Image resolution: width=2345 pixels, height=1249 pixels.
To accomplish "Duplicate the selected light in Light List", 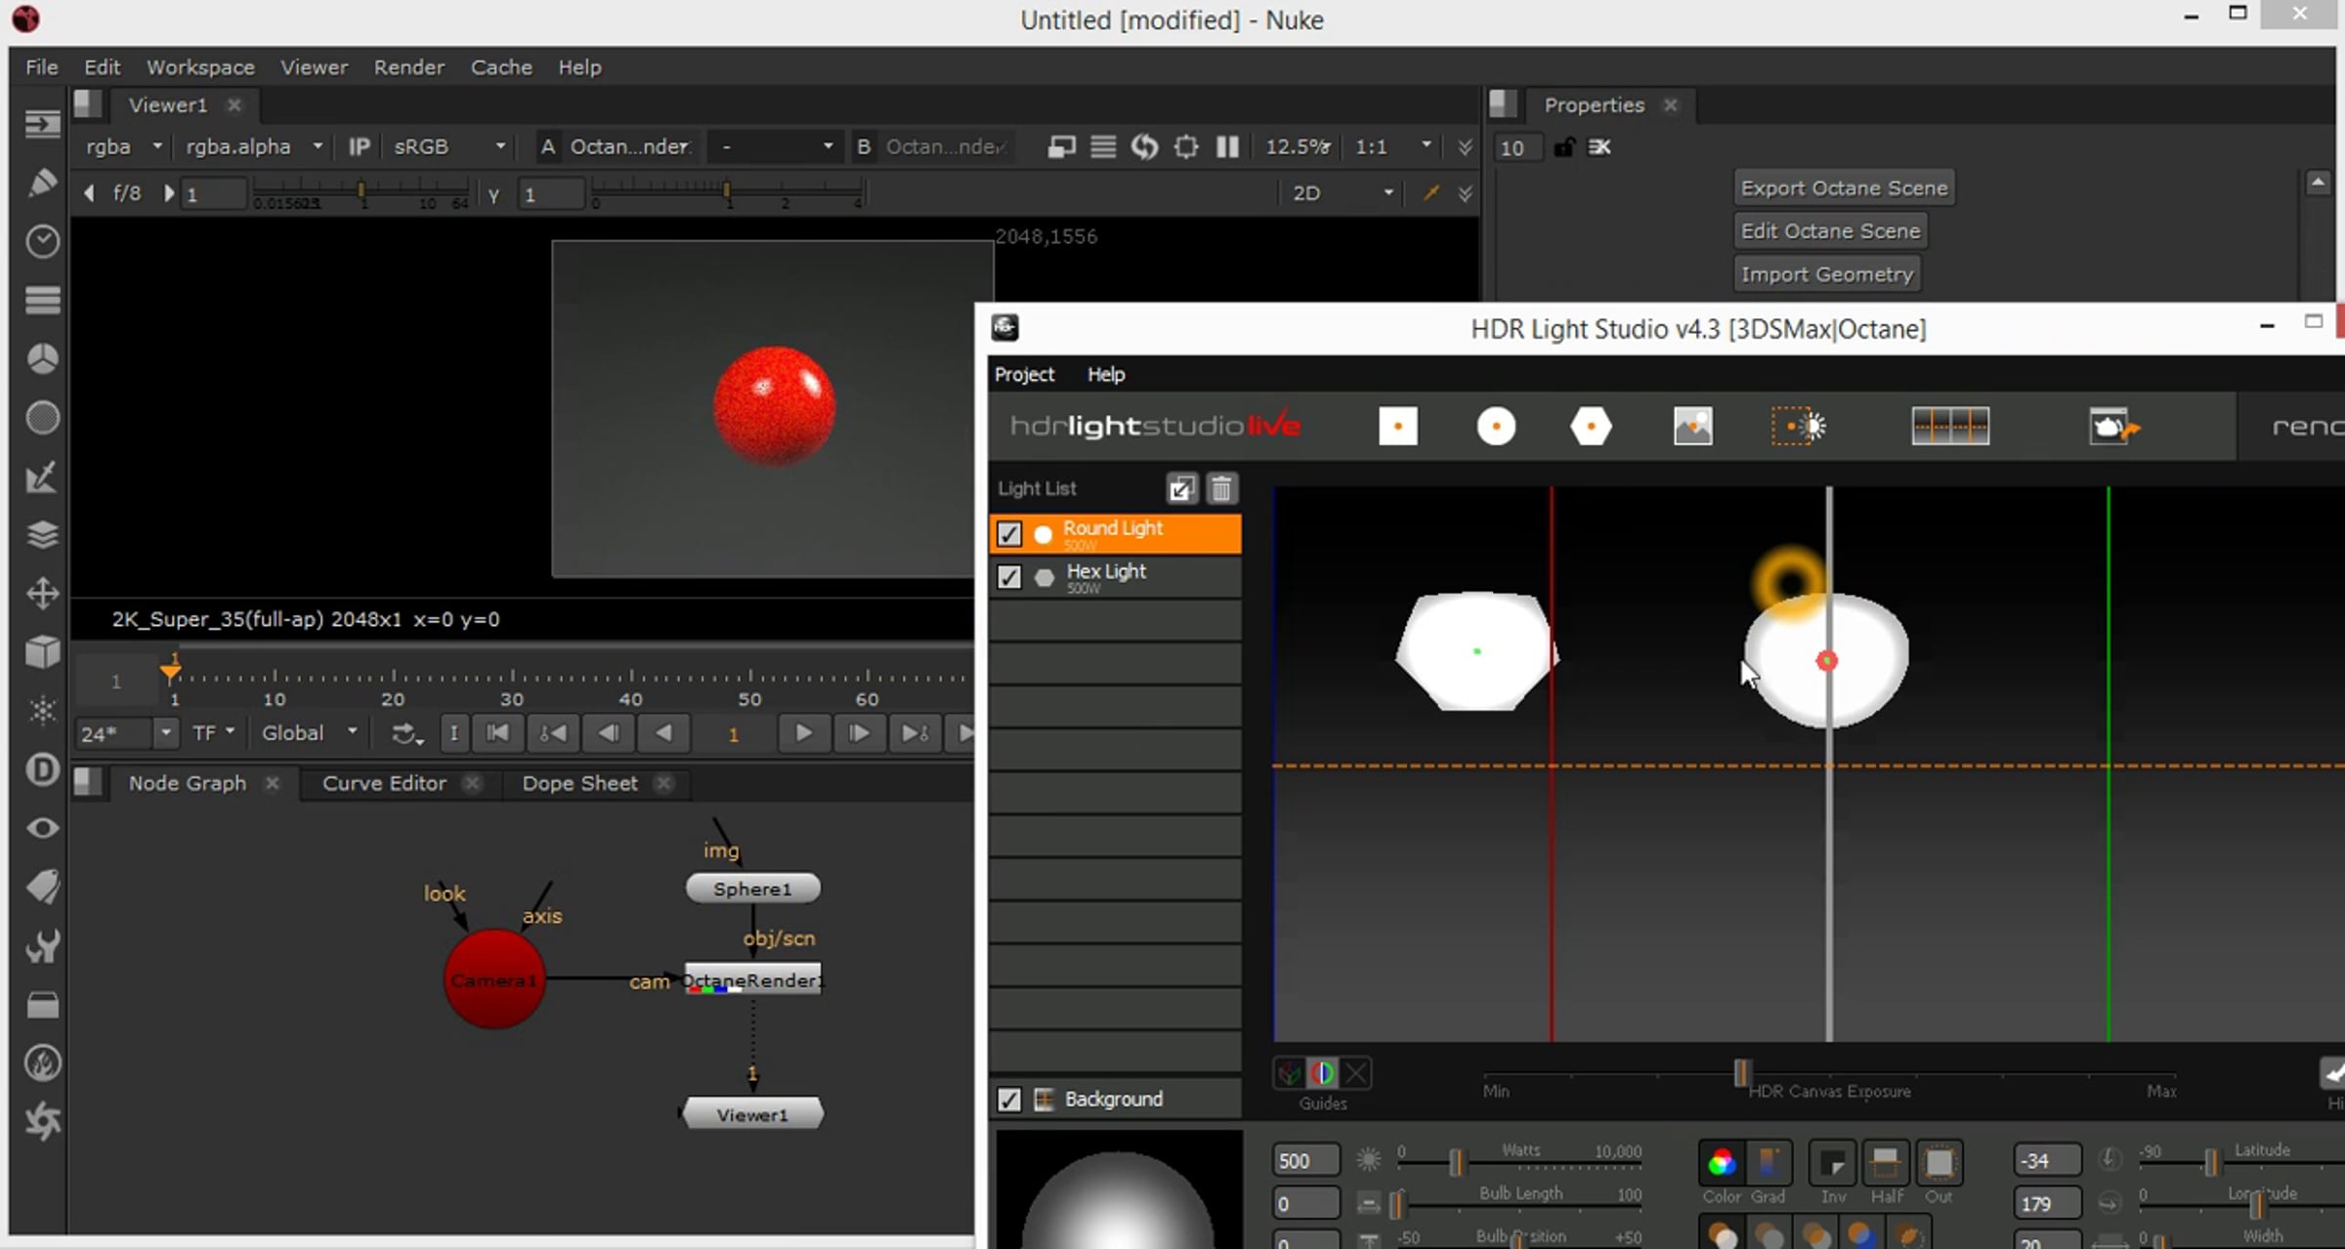I will 1181,488.
